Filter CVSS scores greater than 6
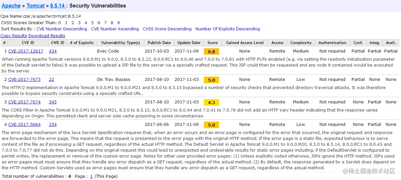The width and height of the screenshot is (401, 180). point(99,23)
